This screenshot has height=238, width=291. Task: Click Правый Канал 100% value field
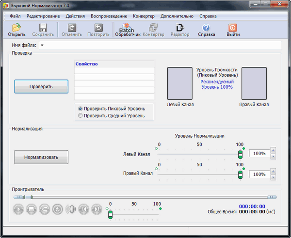(259, 175)
